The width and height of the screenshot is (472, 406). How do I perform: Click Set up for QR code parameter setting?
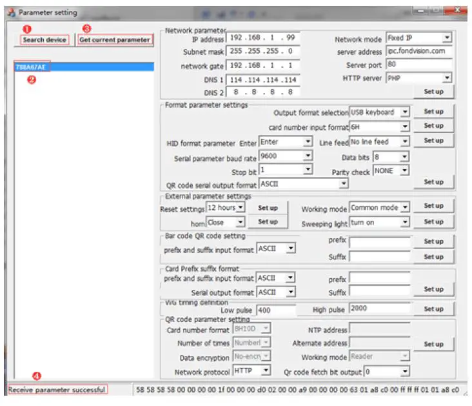(x=433, y=344)
